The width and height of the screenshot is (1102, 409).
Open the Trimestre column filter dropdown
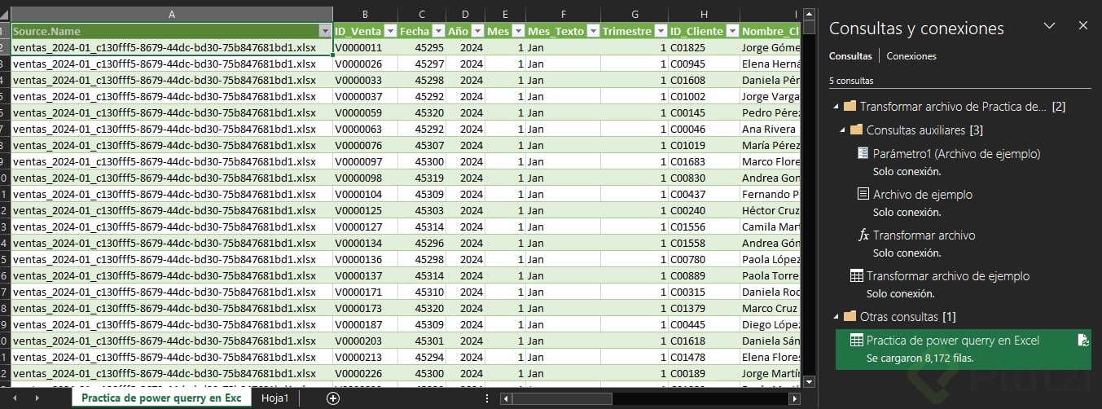coord(661,32)
